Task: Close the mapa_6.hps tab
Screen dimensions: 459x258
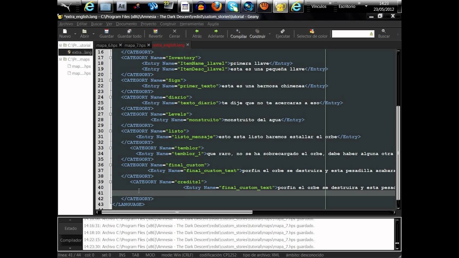Action: click(120, 45)
